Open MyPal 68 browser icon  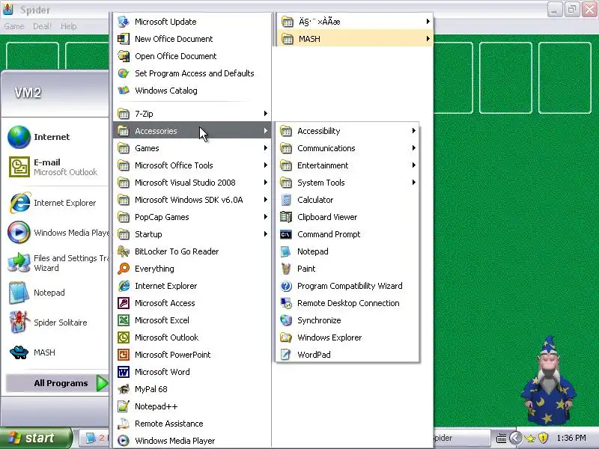coord(124,389)
